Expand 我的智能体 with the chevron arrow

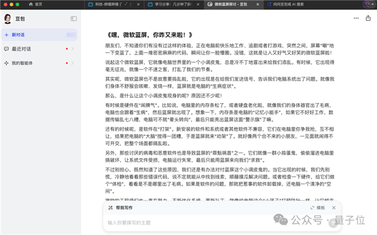pyautogui.click(x=72, y=63)
